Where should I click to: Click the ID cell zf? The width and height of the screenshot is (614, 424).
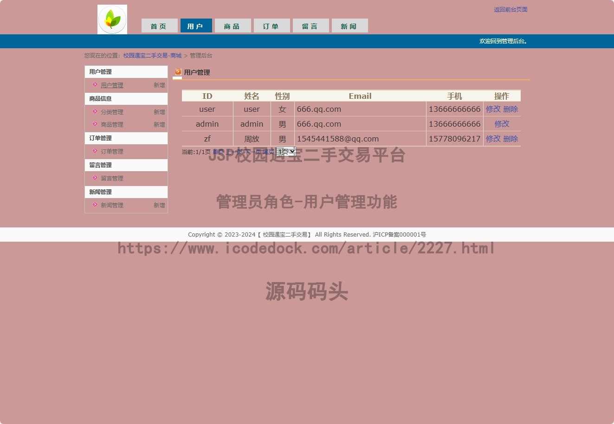[207, 139]
